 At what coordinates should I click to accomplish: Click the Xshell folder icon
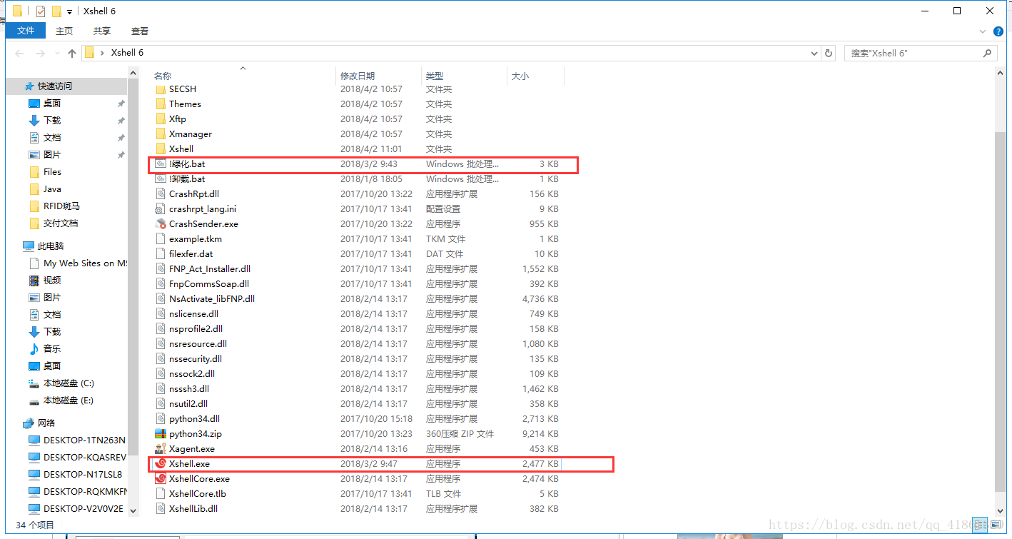coord(161,149)
